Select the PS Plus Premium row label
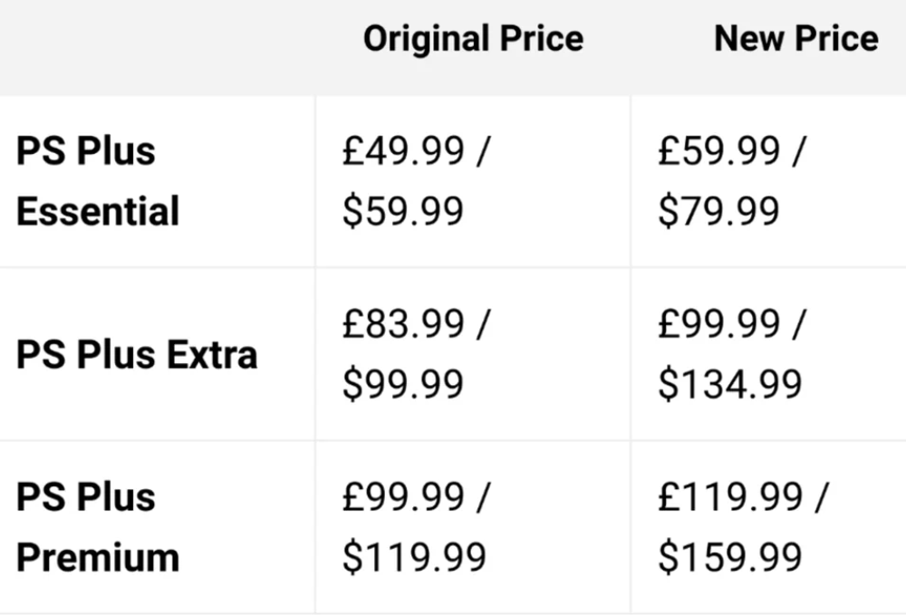This screenshot has height=615, width=906. 98,527
